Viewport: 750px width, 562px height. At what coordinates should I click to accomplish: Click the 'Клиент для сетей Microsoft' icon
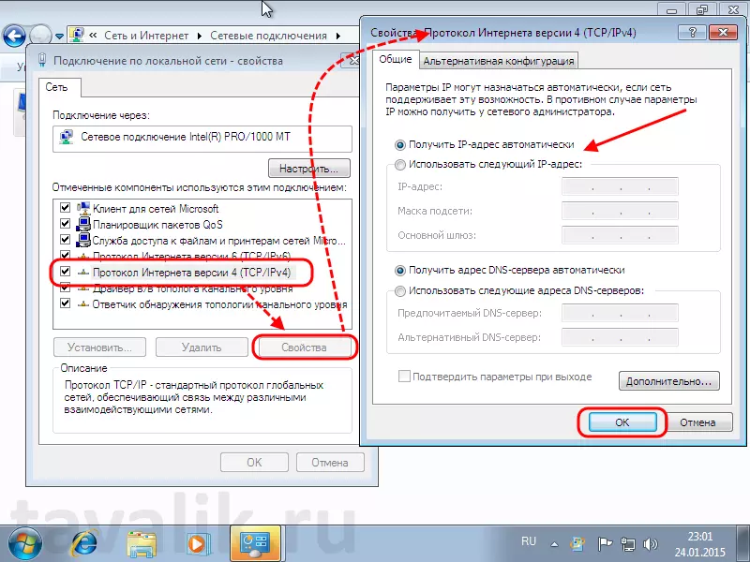[83, 208]
